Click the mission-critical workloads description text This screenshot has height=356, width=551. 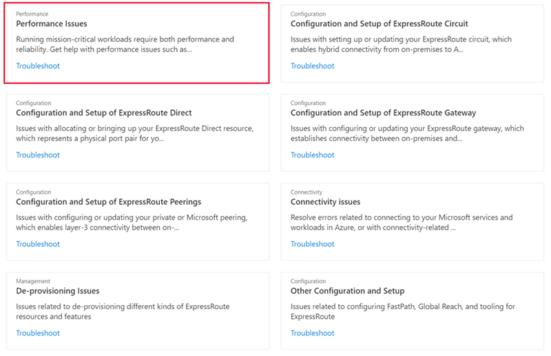[125, 44]
